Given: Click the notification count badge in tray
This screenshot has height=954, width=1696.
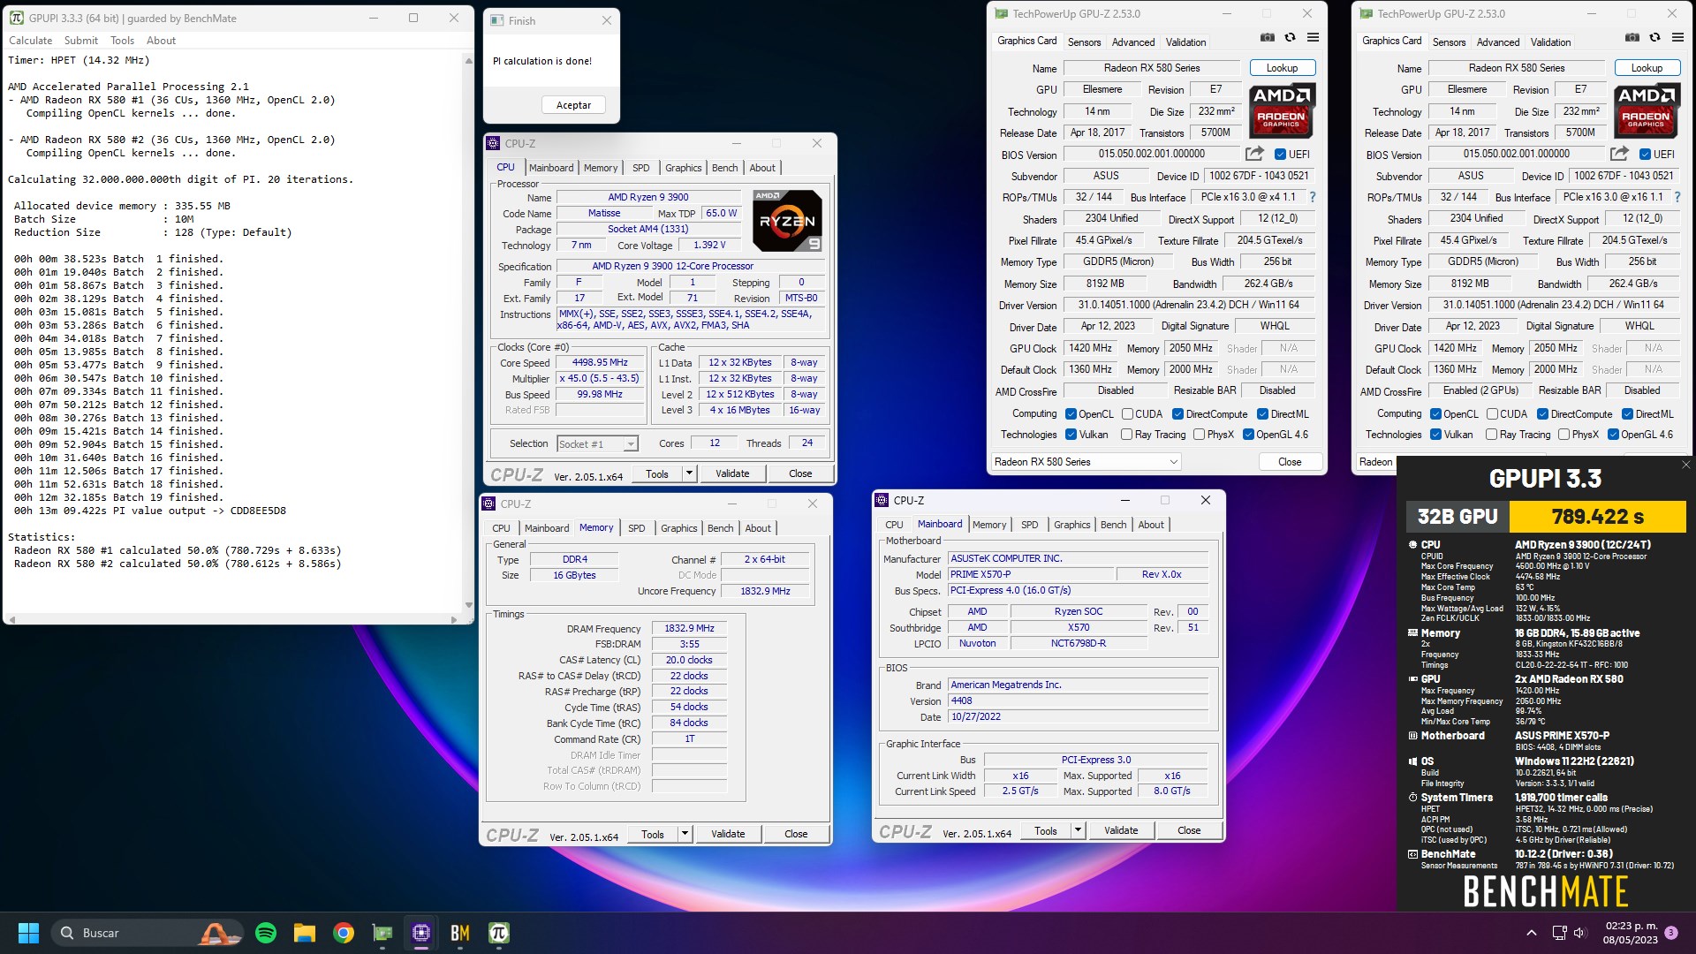Looking at the screenshot, I should tap(1671, 933).
